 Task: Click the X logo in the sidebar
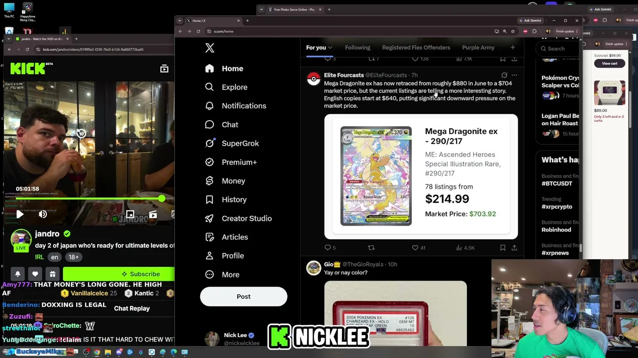tap(210, 48)
